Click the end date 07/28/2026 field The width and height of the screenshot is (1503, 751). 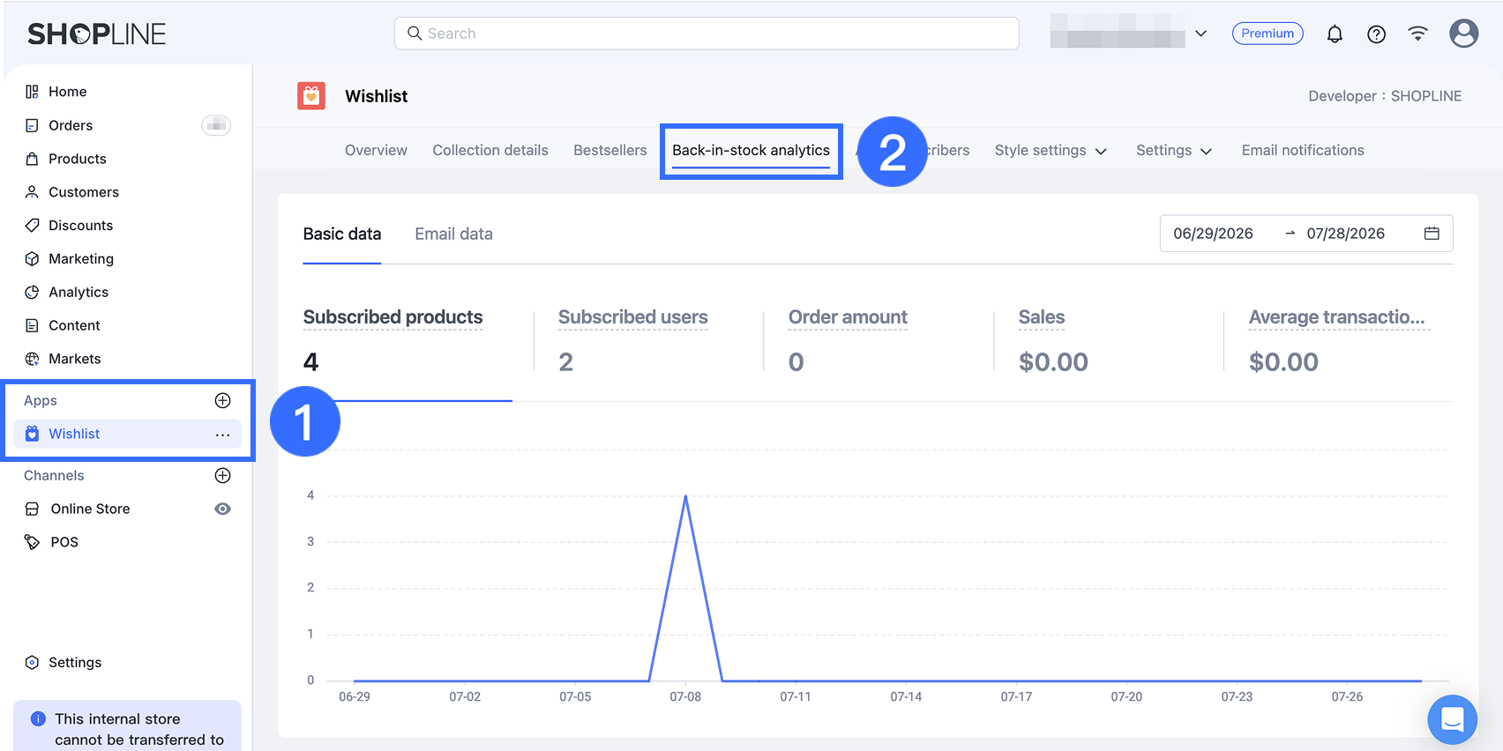coord(1346,234)
